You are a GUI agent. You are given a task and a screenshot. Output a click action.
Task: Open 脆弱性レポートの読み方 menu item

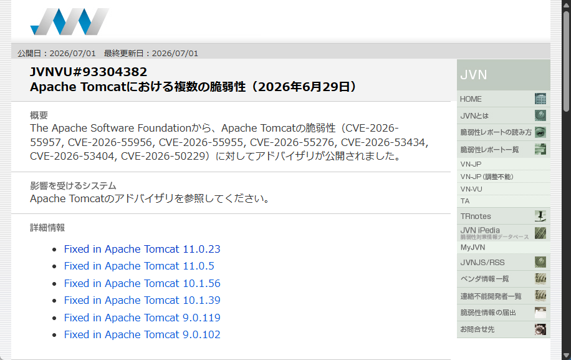tap(503, 132)
